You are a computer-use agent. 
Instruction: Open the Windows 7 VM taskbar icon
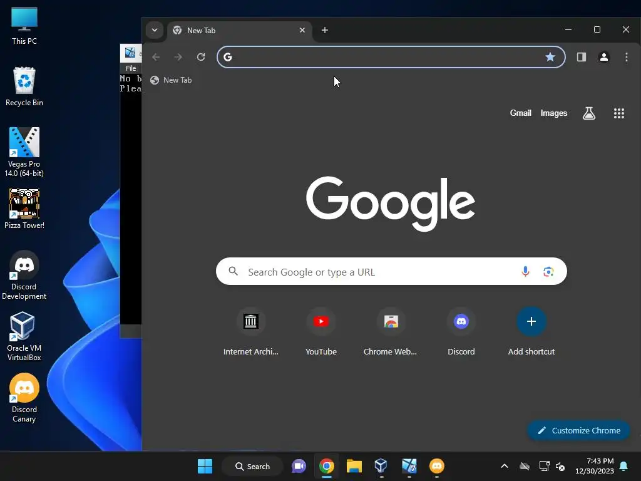click(409, 466)
